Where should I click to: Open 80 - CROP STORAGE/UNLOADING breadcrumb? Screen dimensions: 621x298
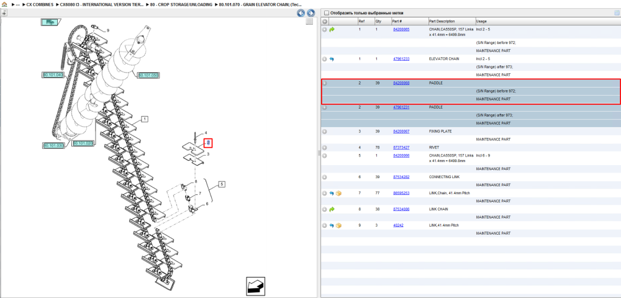tap(181, 4)
